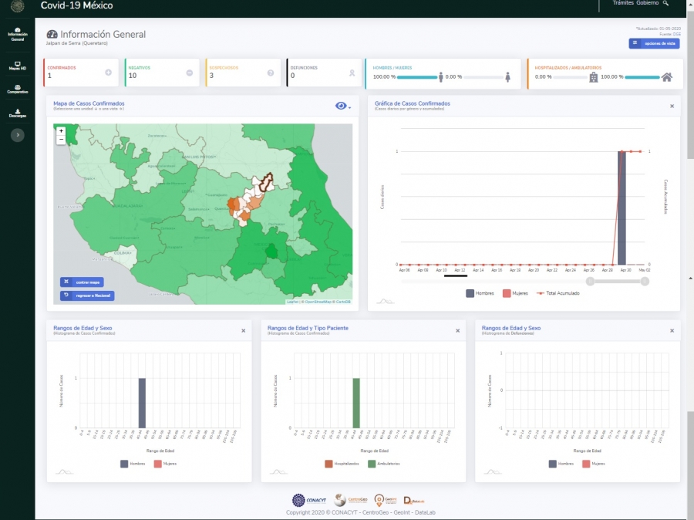The image size is (694, 520).
Task: Click the plus icon in the Confirmados card
Action: [x=109, y=73]
